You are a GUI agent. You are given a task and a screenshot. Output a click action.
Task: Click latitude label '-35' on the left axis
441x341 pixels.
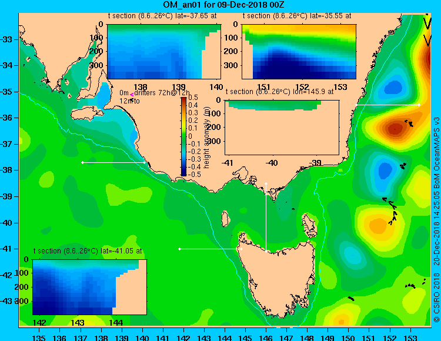6,92
